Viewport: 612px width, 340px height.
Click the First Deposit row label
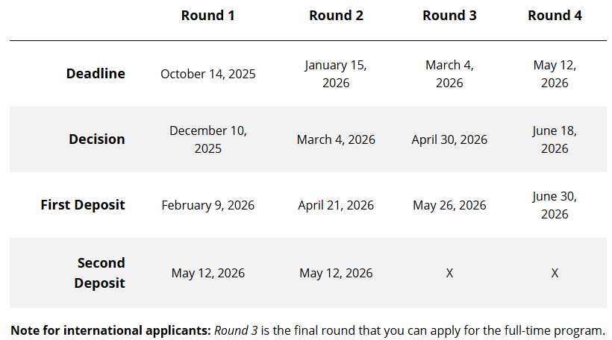coord(83,205)
